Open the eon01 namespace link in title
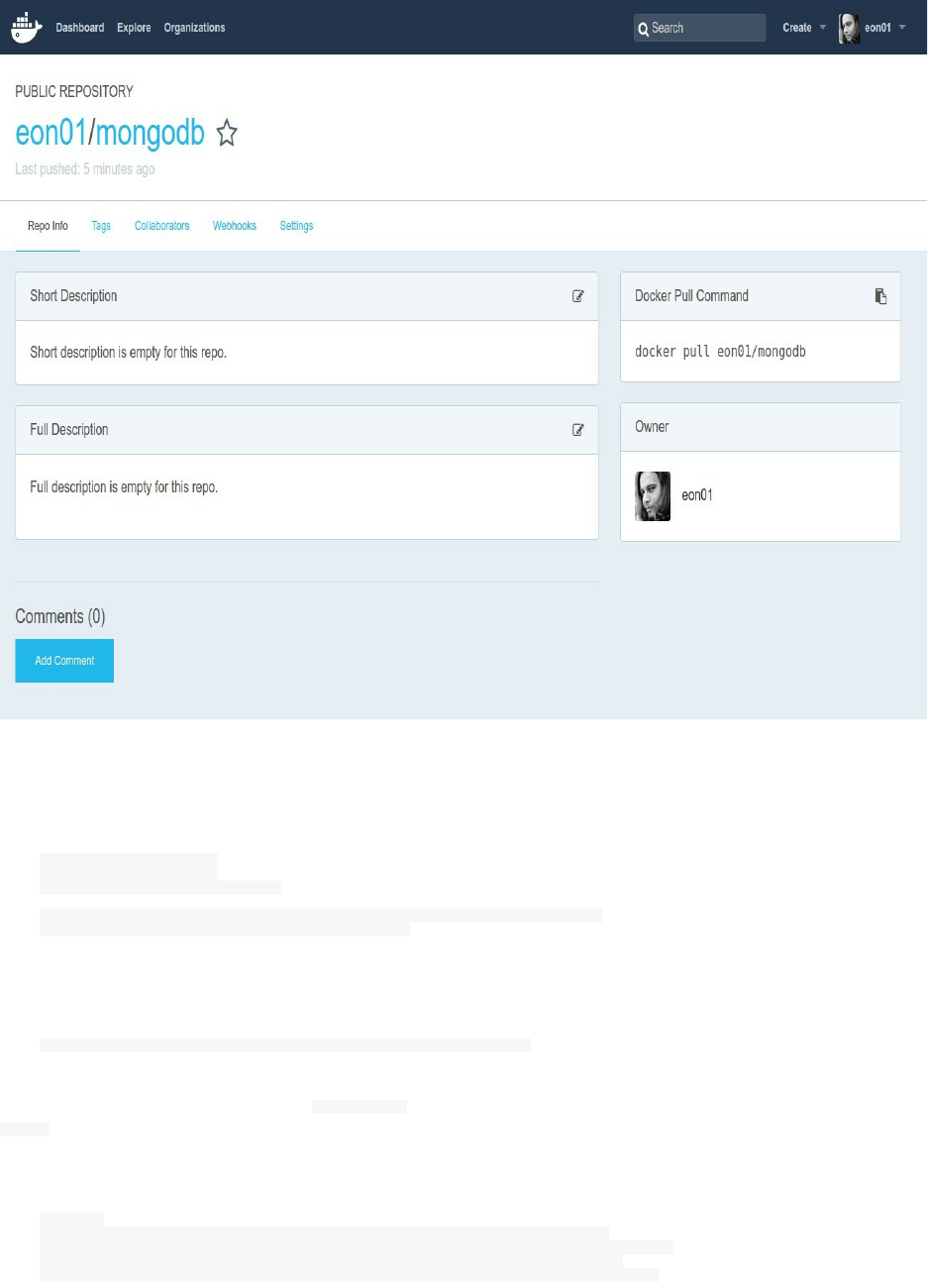The height and width of the screenshot is (1282, 928). pos(52,133)
